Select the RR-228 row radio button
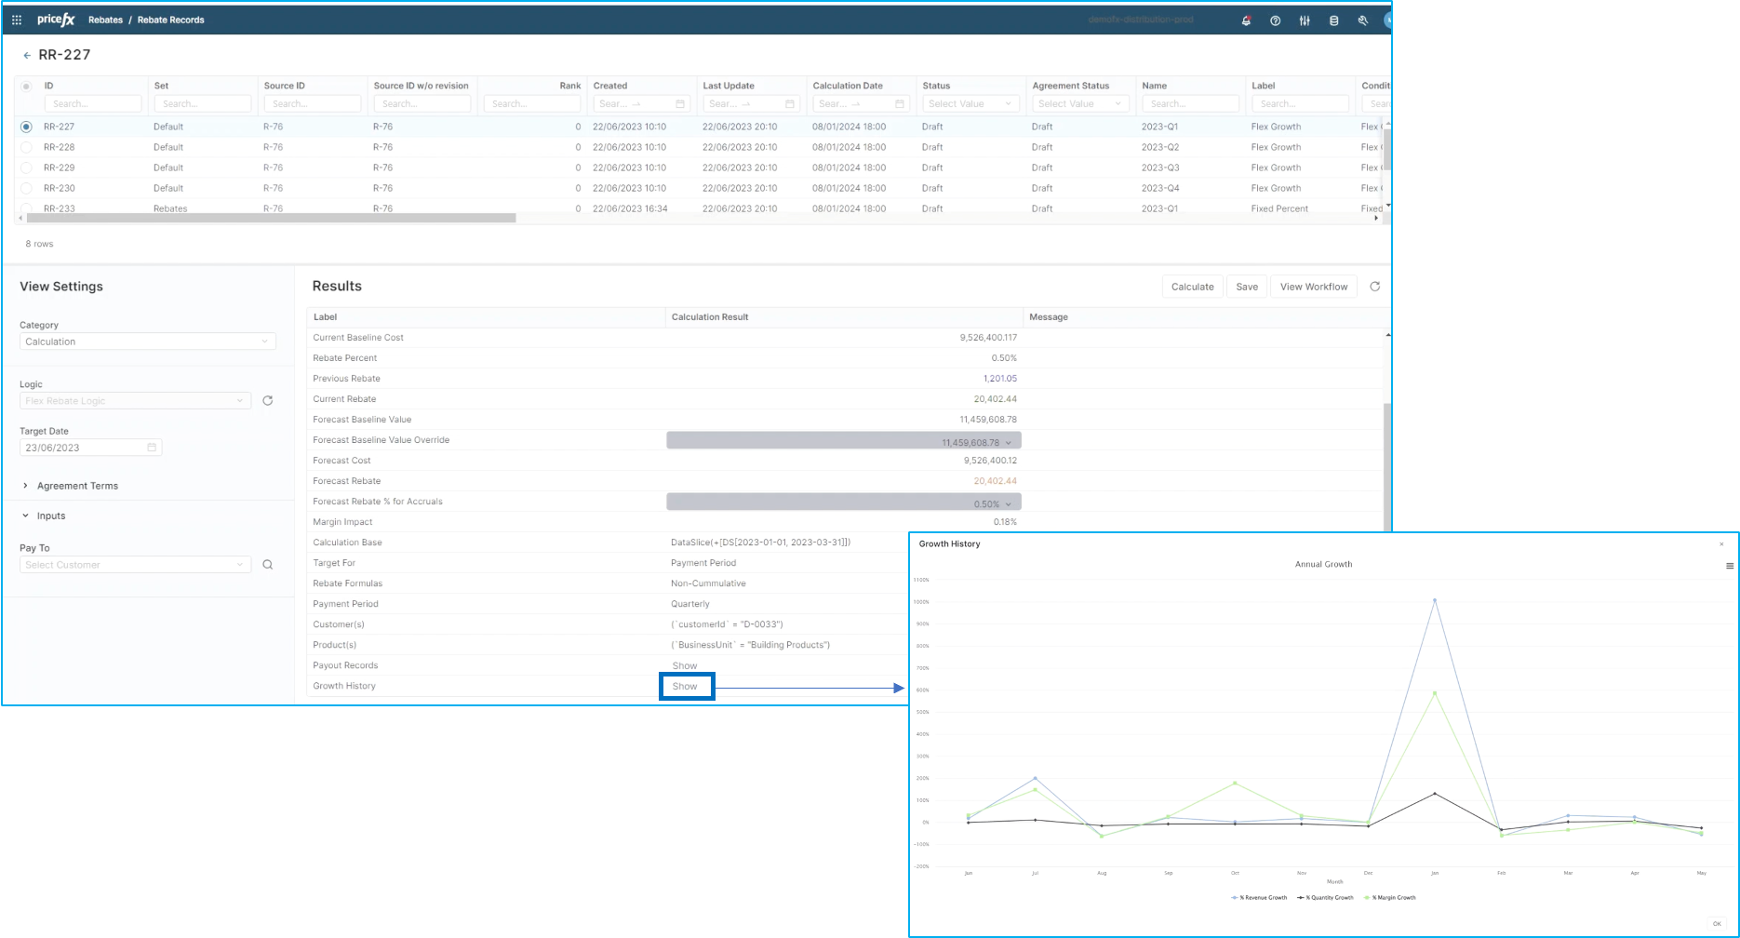This screenshot has width=1740, height=938. 26,147
